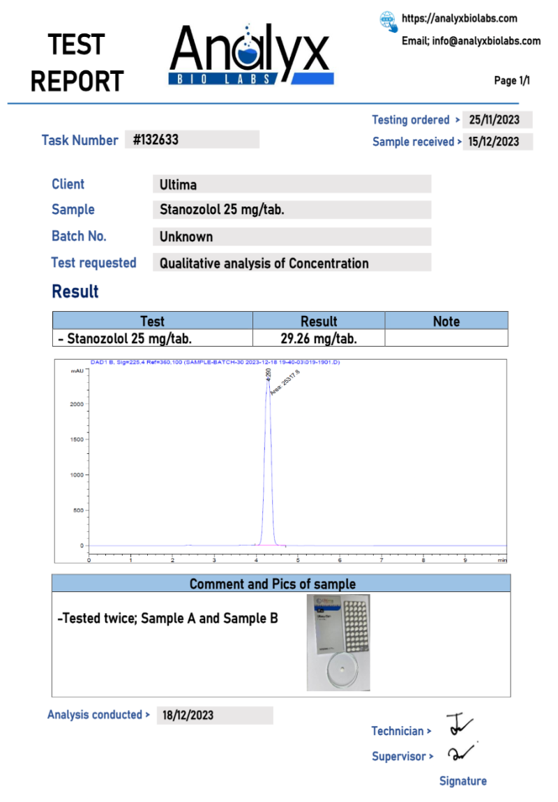Click the Sample received date 15/12/2023

pos(498,142)
